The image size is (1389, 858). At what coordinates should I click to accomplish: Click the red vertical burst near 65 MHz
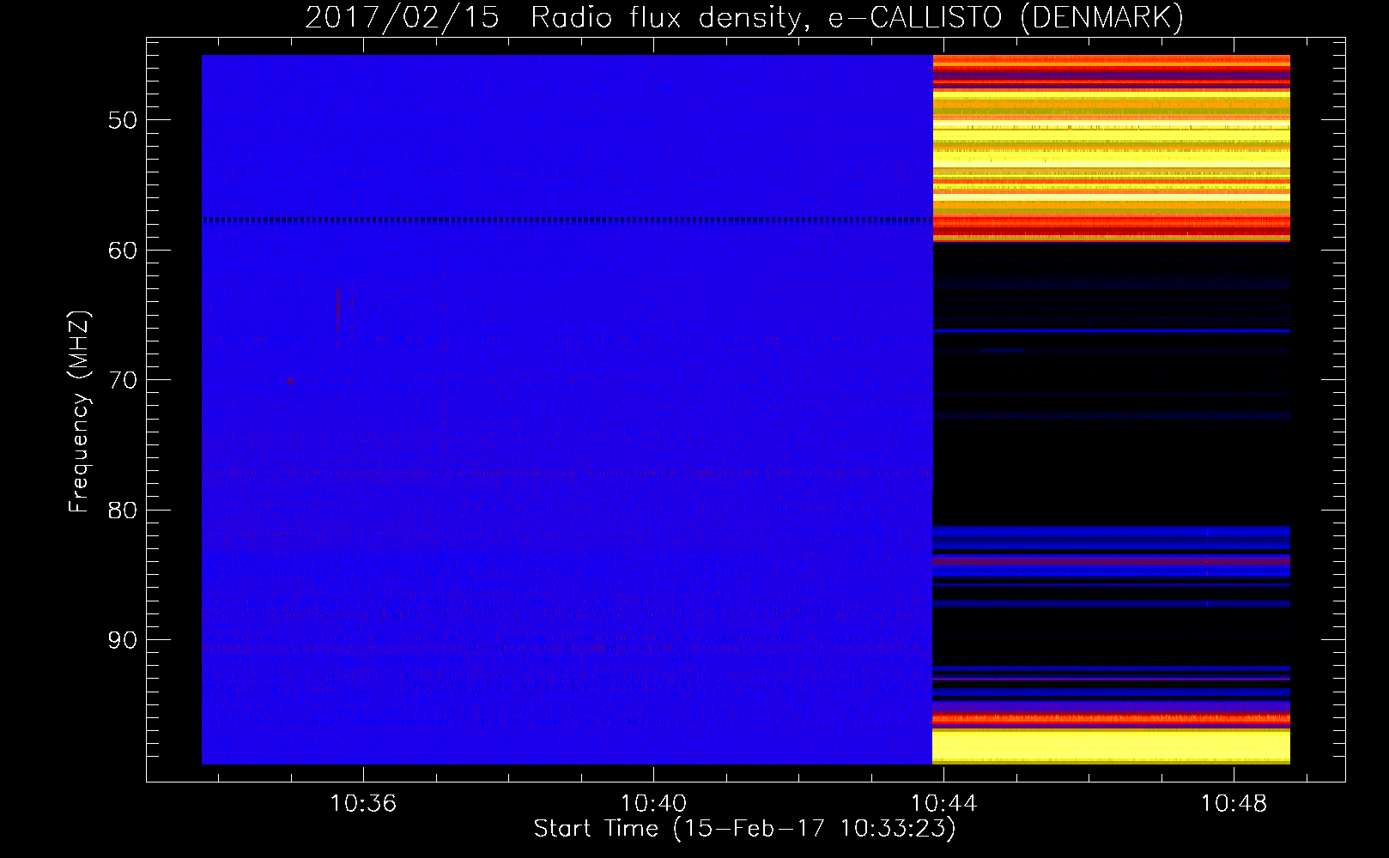pos(338,309)
